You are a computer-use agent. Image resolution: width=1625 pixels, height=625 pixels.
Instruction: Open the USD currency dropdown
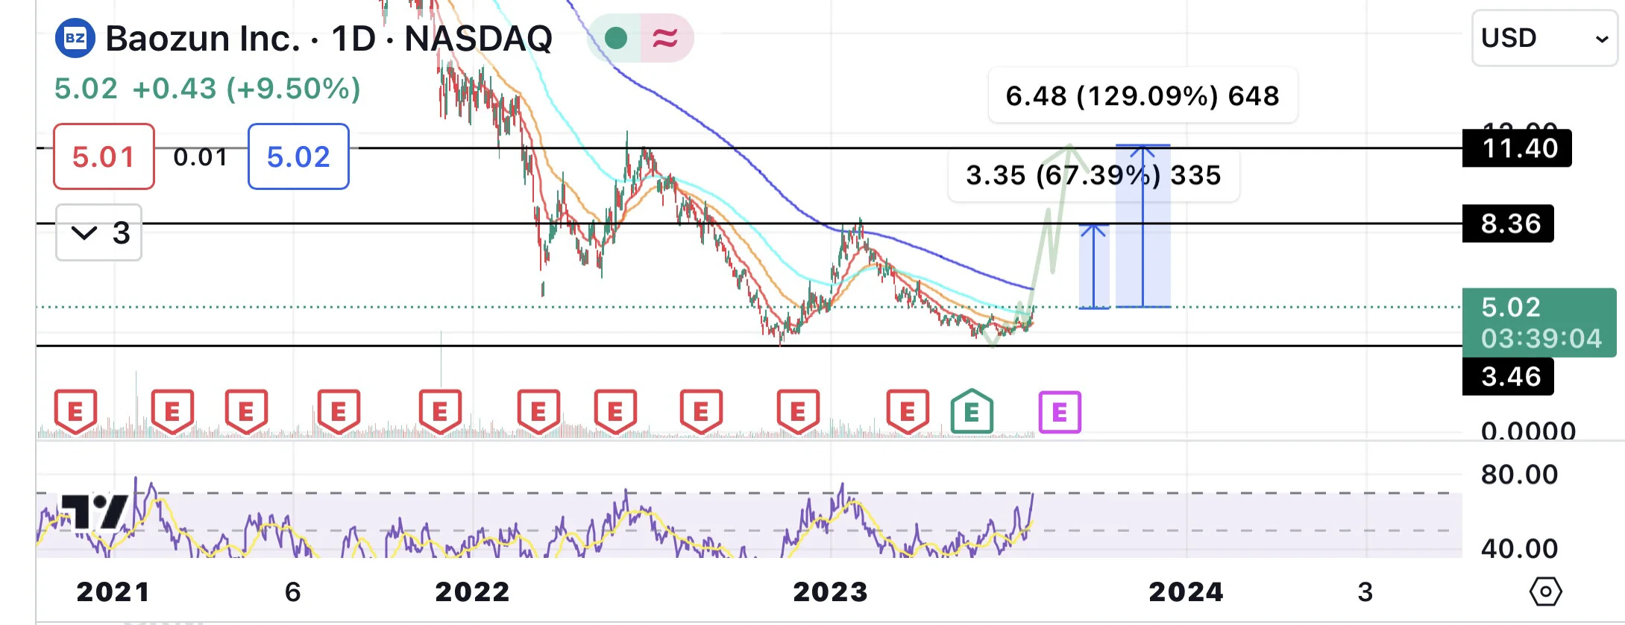click(1544, 38)
